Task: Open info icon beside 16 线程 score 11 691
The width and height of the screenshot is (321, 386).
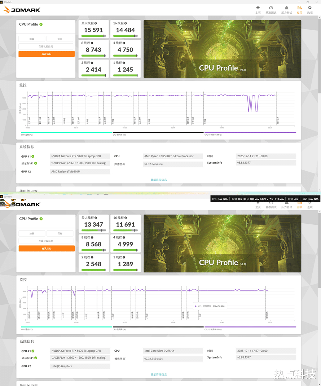Action: (x=126, y=218)
